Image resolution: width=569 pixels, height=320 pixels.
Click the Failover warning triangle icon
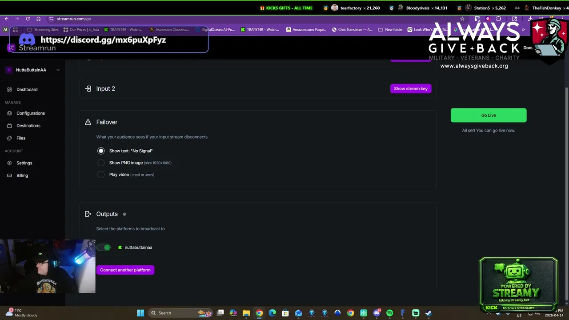(x=88, y=122)
